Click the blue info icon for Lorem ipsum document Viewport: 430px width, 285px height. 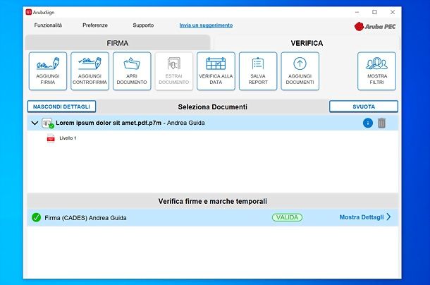pos(368,123)
